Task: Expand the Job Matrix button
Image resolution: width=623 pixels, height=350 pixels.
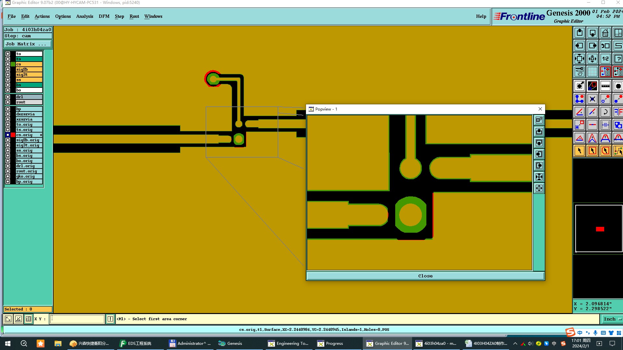Action: coord(28,44)
